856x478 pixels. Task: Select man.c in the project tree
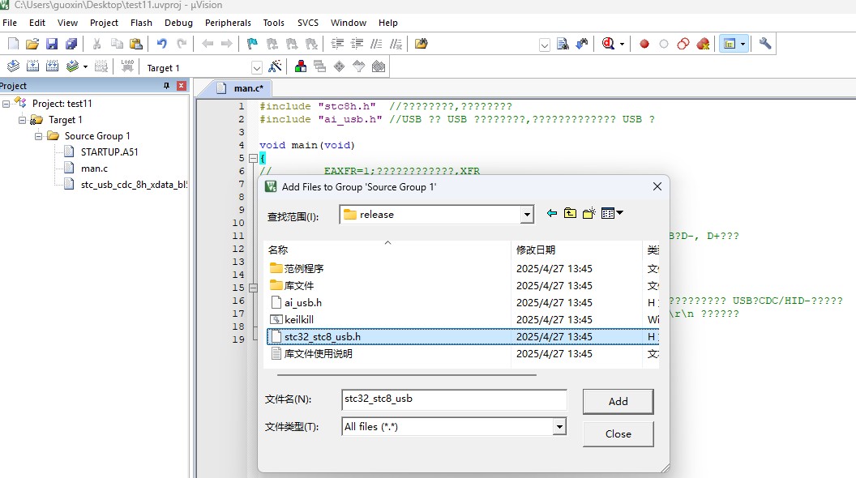pyautogui.click(x=94, y=169)
